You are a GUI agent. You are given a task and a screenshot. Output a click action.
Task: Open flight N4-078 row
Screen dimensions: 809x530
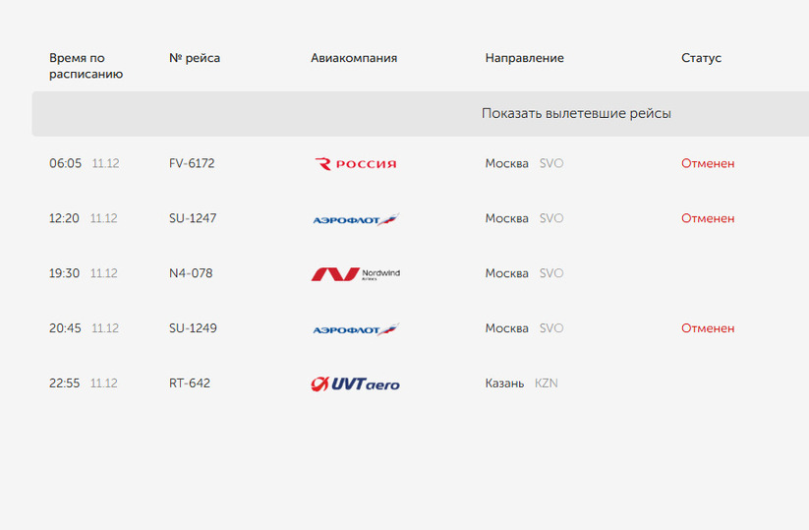coord(191,273)
